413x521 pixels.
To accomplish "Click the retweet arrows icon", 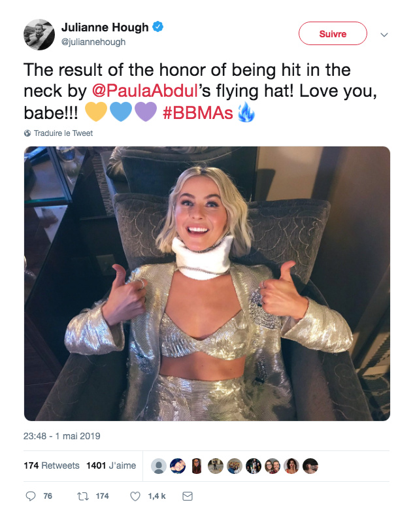I will coord(83,496).
